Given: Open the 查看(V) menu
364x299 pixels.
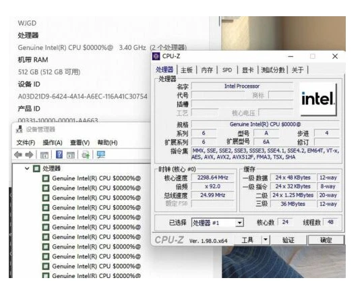Looking at the screenshot, I should [80, 142].
